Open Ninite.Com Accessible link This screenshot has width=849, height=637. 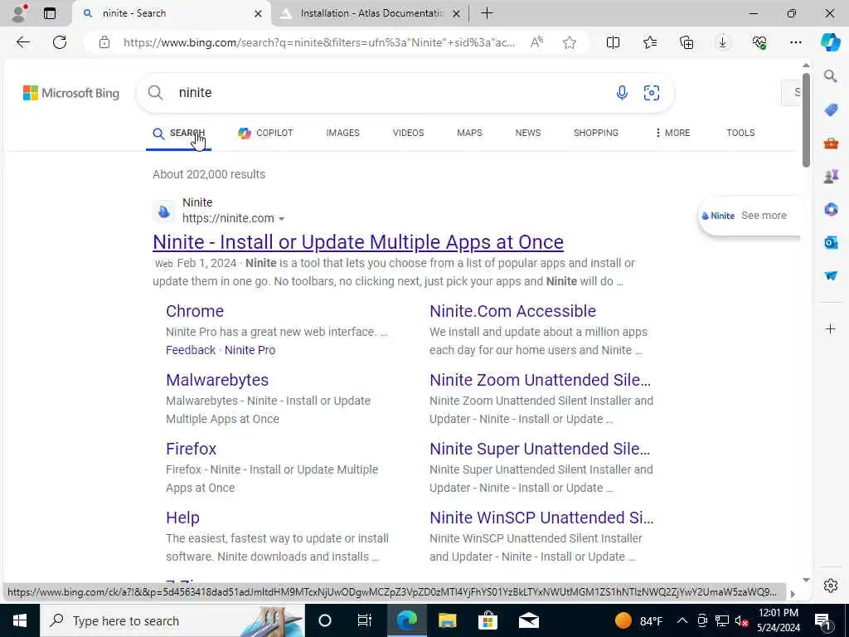point(512,311)
